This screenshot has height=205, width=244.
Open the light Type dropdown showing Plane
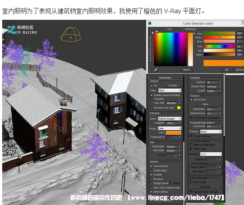169,90
